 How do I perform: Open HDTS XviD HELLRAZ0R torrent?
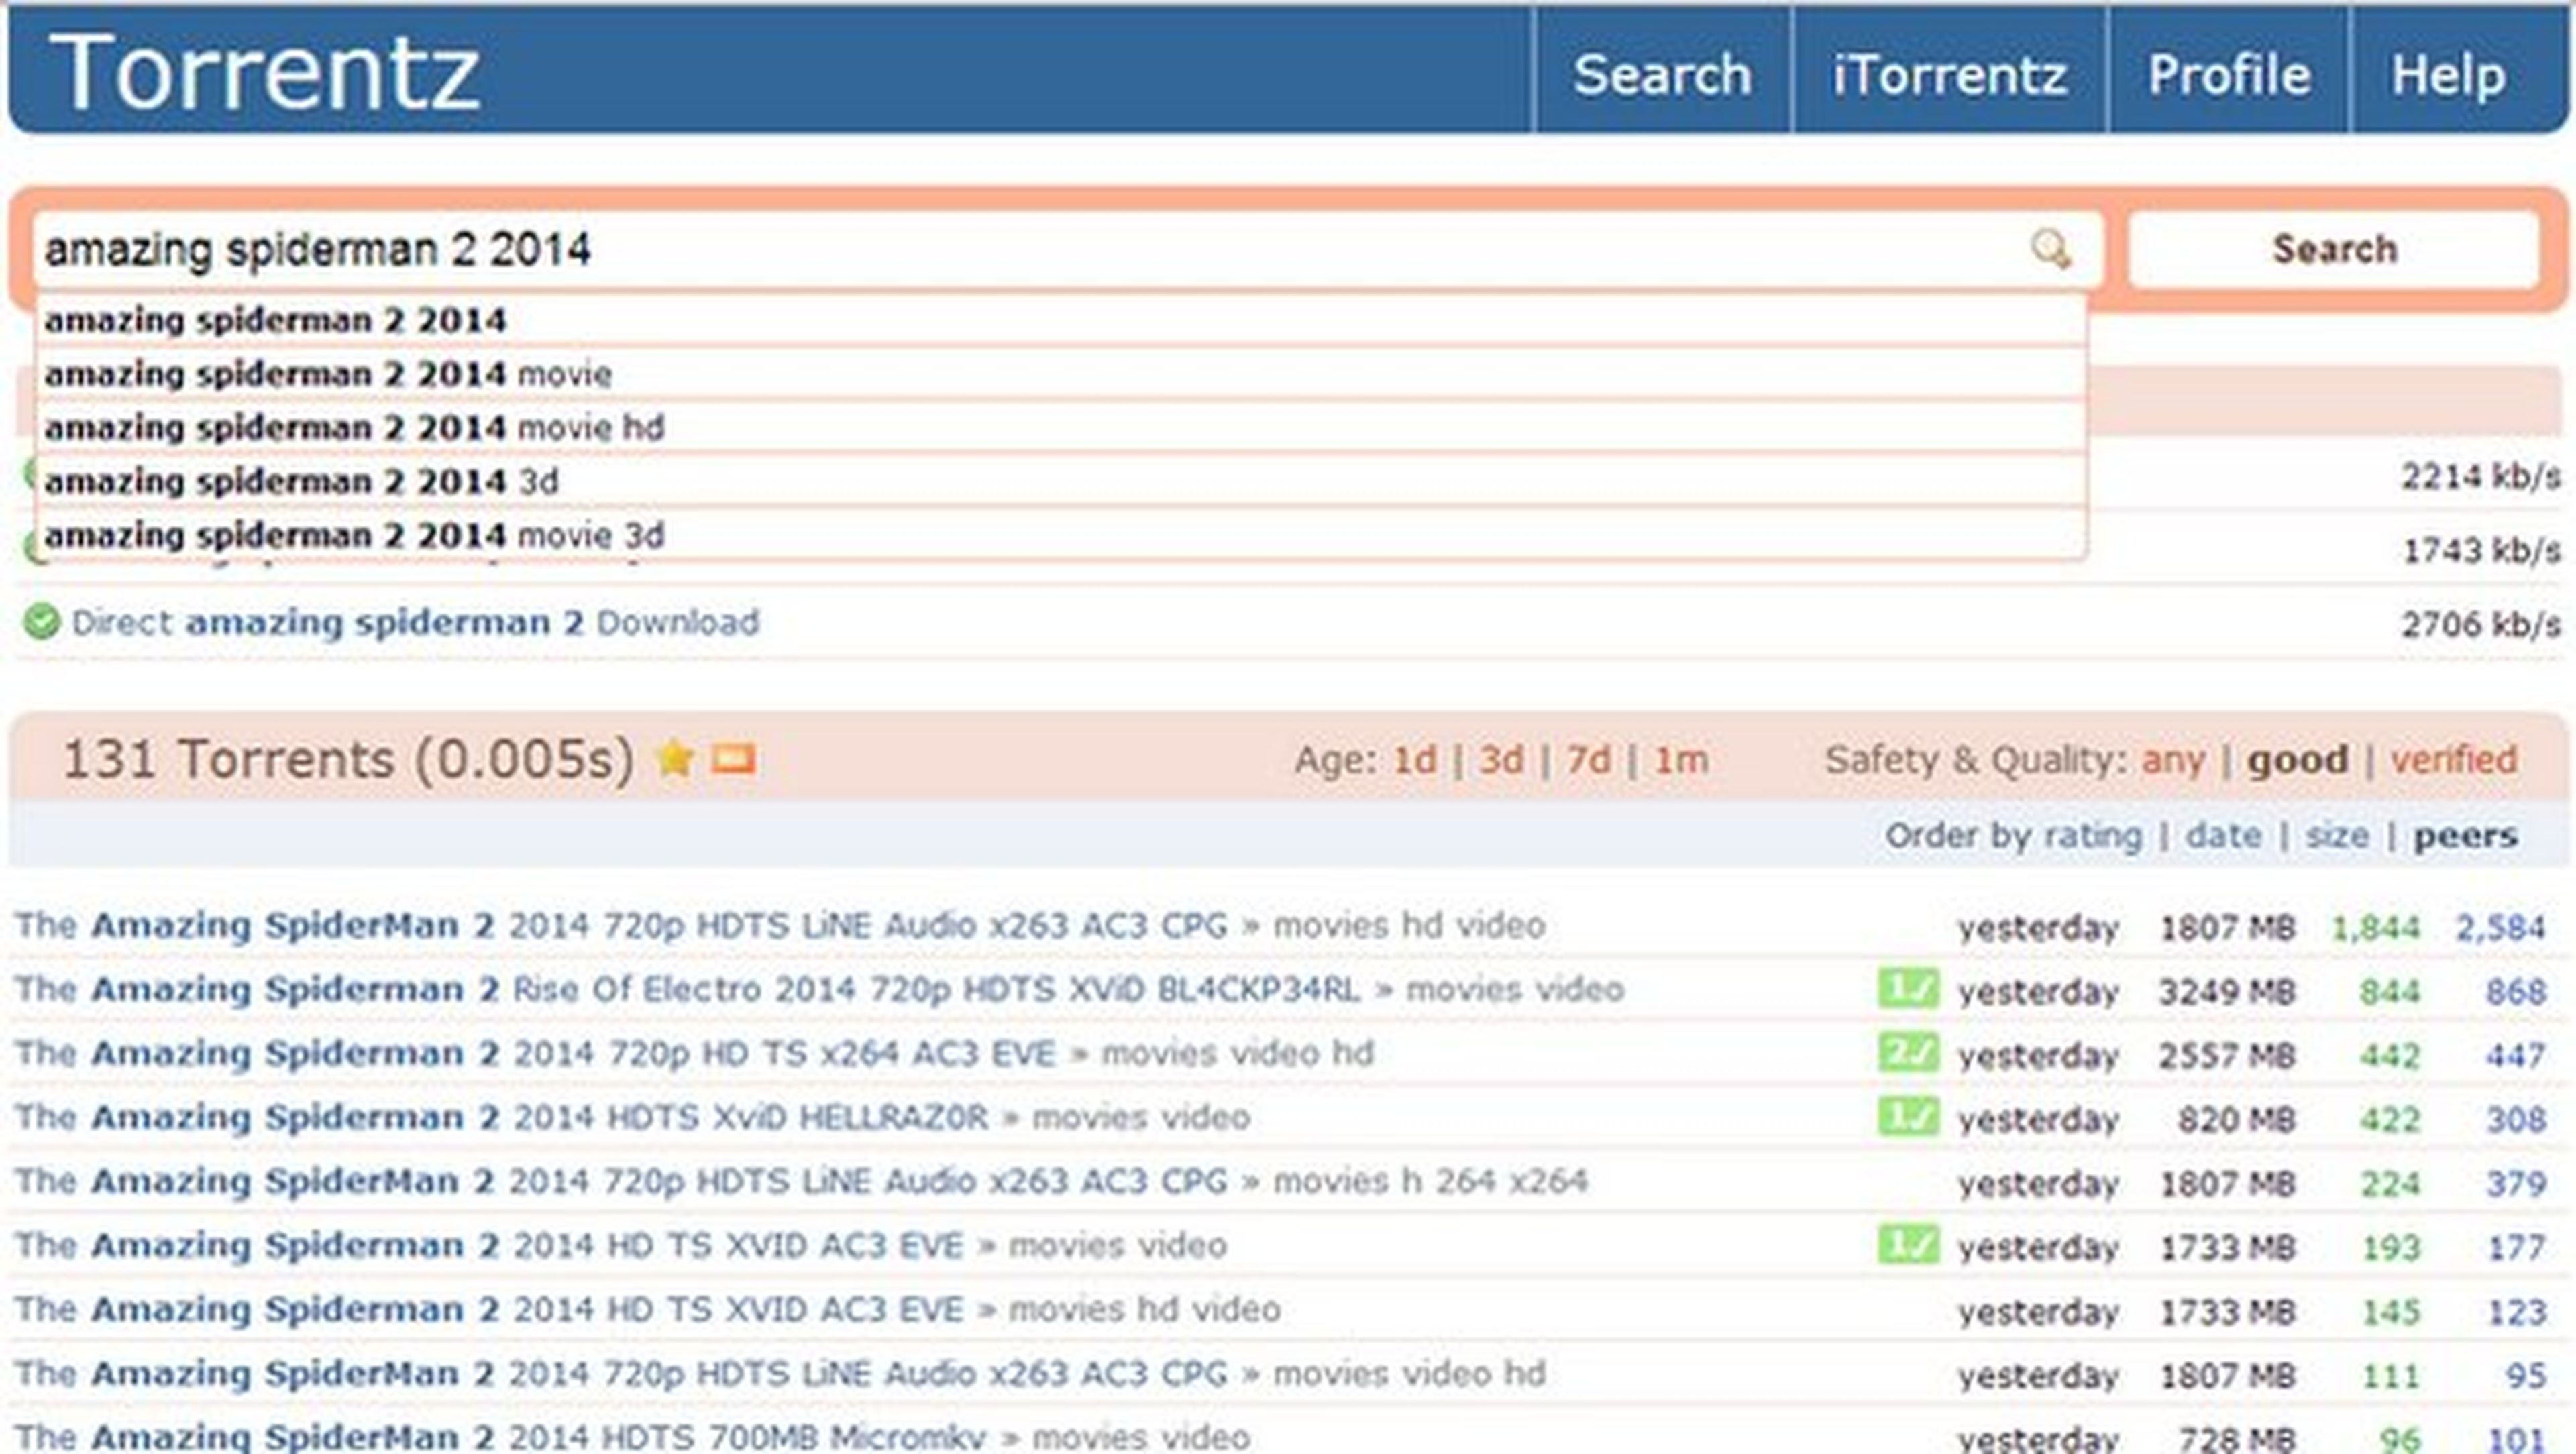[502, 1118]
